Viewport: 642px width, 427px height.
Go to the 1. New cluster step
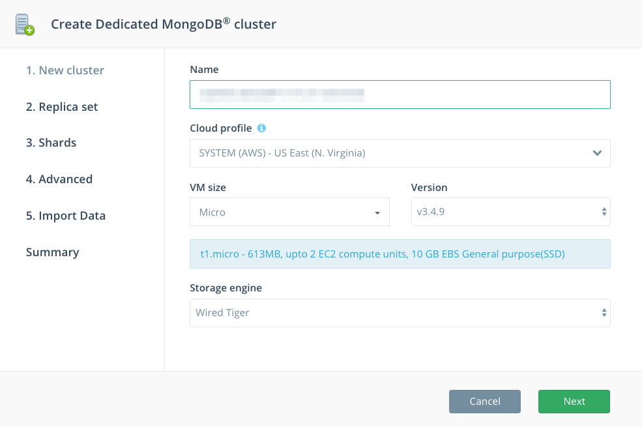pyautogui.click(x=65, y=70)
